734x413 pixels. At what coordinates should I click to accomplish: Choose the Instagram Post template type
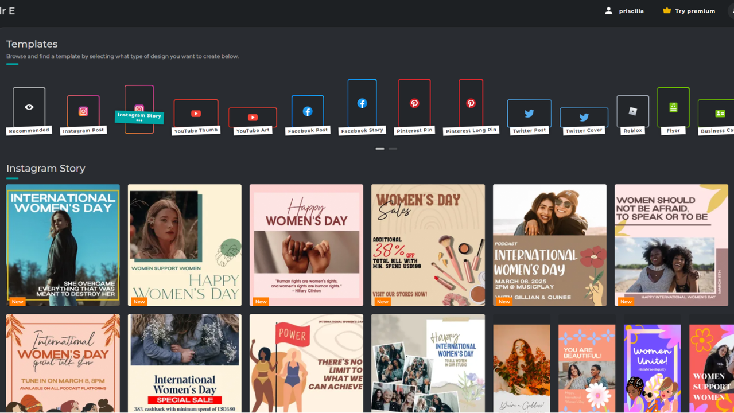point(83,111)
